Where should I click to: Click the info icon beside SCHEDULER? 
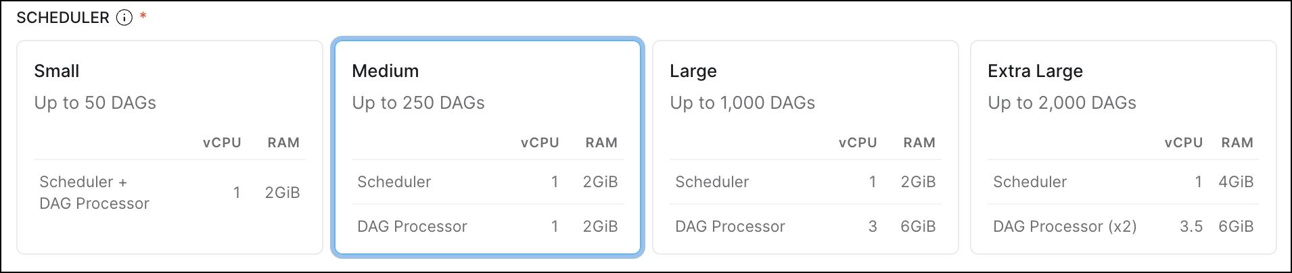click(124, 18)
